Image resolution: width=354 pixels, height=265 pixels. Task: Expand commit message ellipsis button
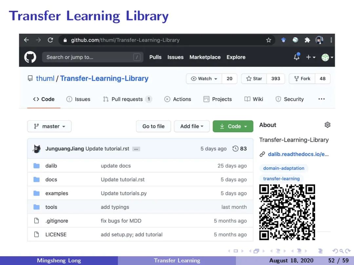[x=136, y=149]
